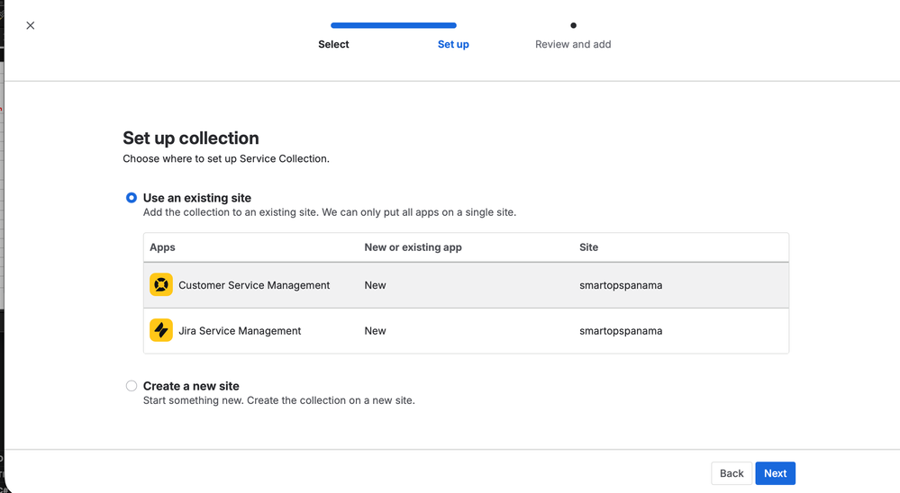Click the Customer Service Management app icon
The height and width of the screenshot is (493, 900).
point(161,284)
